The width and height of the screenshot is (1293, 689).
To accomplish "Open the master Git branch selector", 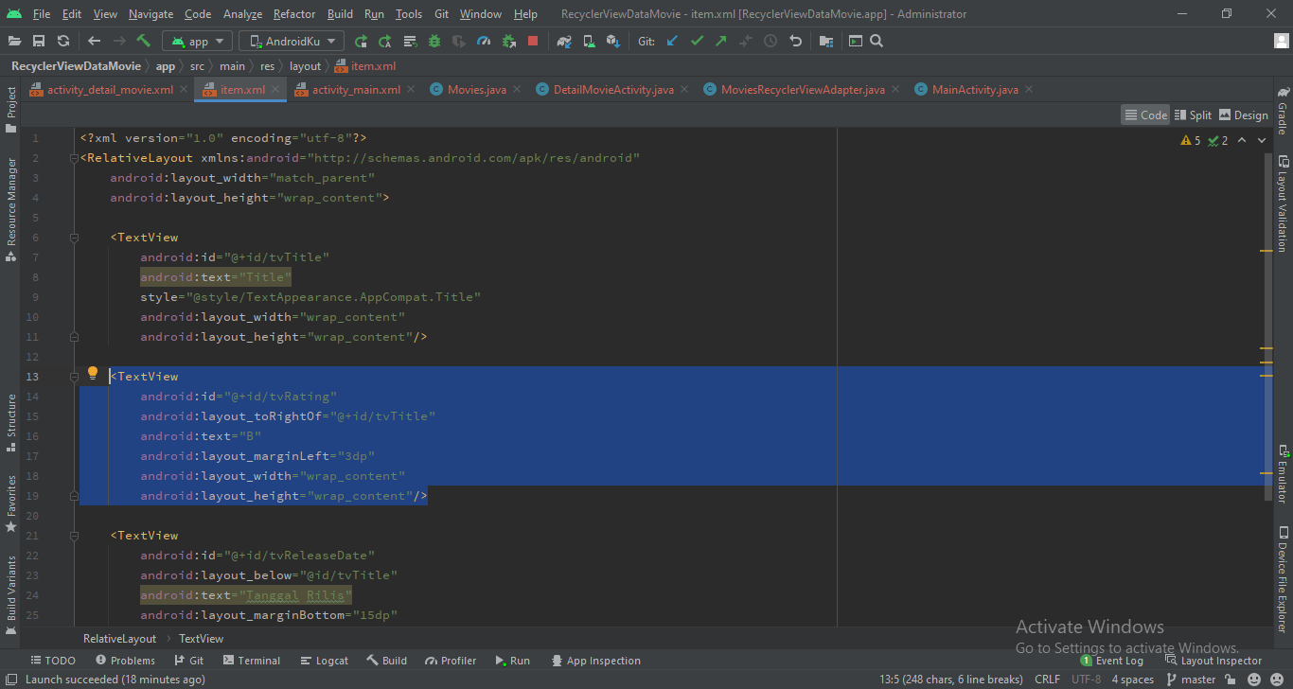I will tap(1190, 680).
